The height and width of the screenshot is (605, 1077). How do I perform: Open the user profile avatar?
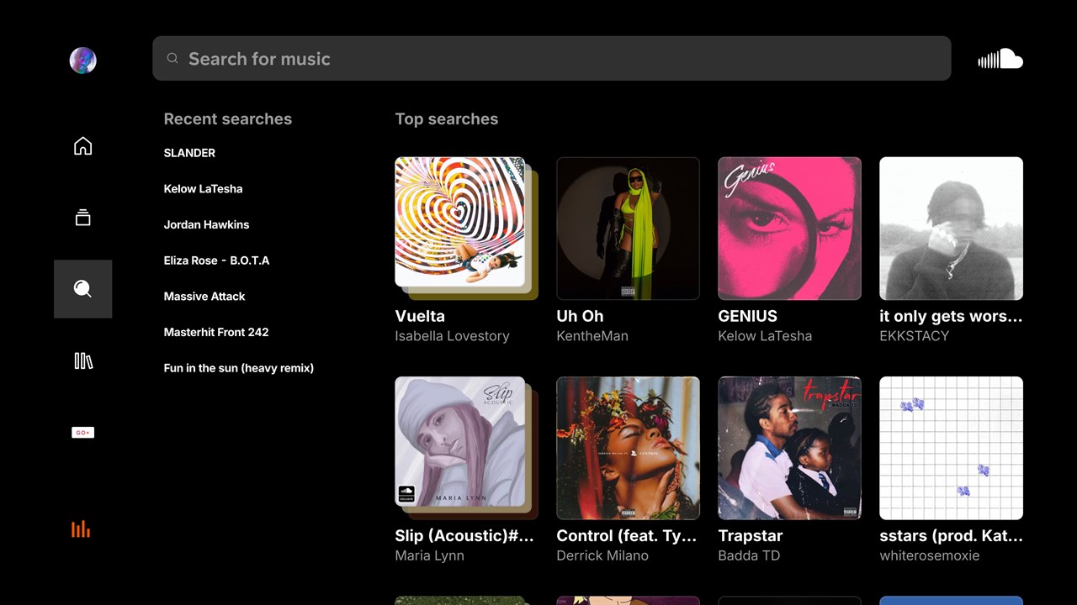82,60
